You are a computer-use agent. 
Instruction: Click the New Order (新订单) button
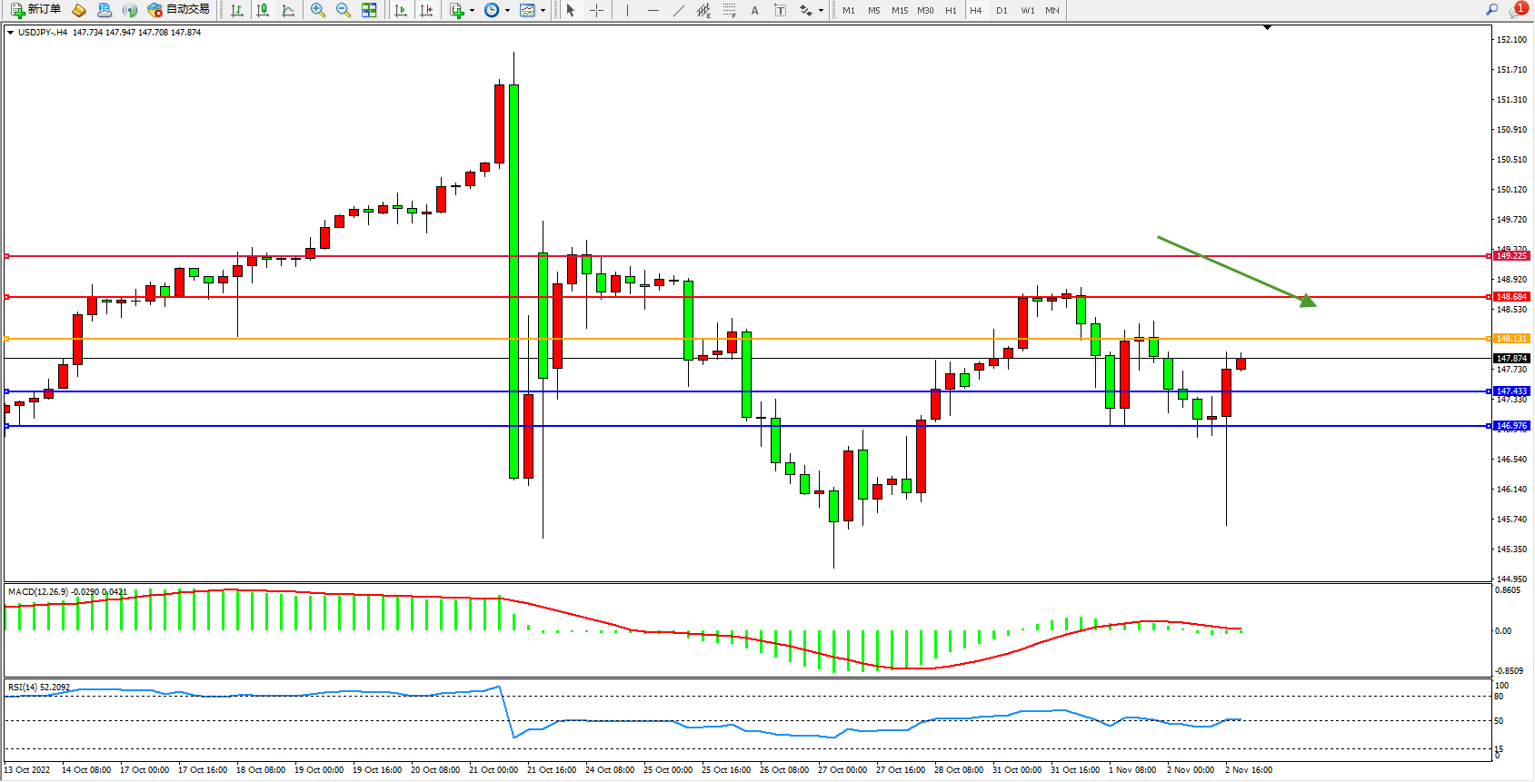(x=36, y=10)
